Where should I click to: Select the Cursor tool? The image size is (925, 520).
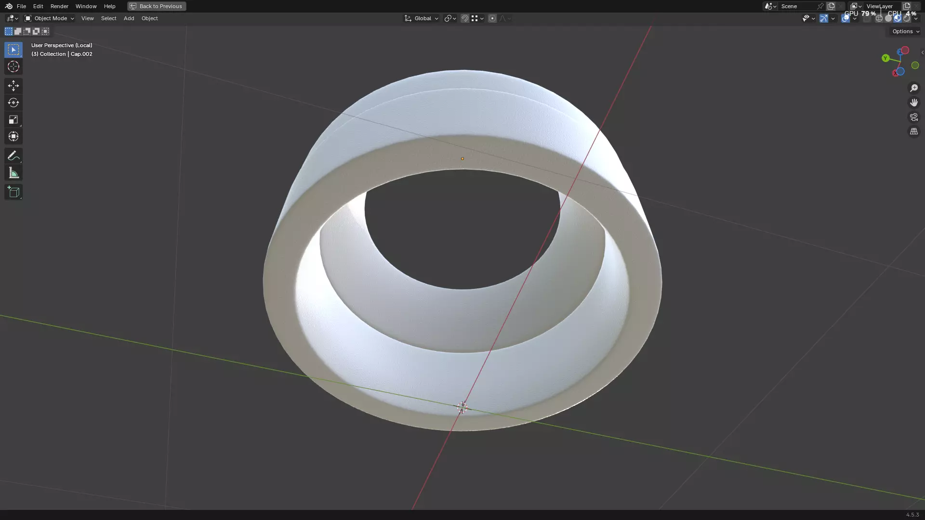[13, 66]
